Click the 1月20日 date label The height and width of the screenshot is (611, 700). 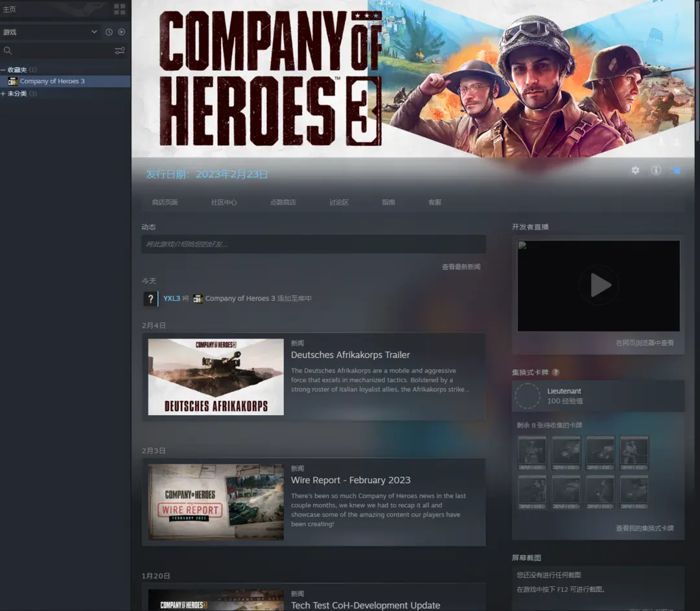coord(156,576)
